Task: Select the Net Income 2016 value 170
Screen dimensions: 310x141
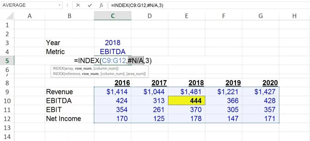Action: pos(113,119)
